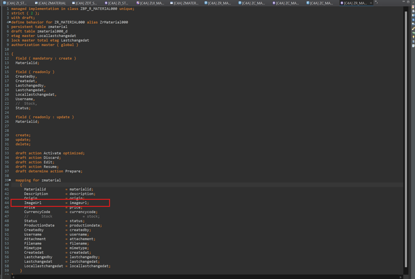Click 'Filename' in the mapping block
The image size is (415, 279).
pyautogui.click(x=33, y=243)
